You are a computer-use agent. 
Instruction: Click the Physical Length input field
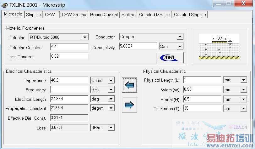[x=202, y=80]
